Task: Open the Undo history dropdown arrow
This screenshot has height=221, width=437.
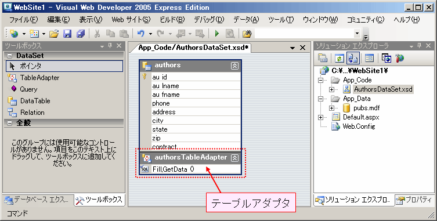Action: click(x=150, y=34)
